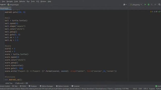The height and width of the screenshot is (90, 161).
Task: Click the pre-built shared indexes status message
Action: (64, 89)
